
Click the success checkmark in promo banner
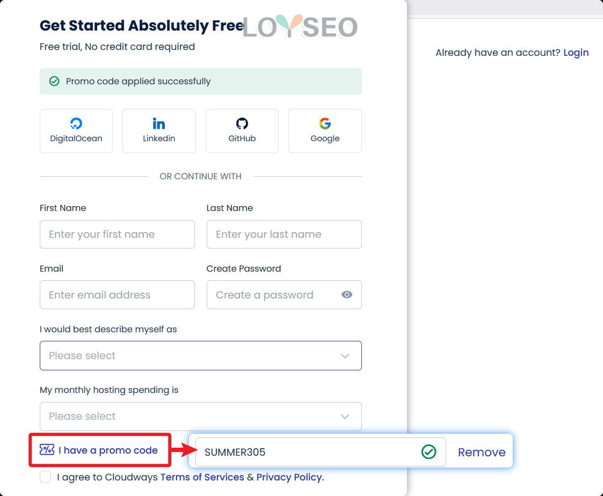(54, 82)
